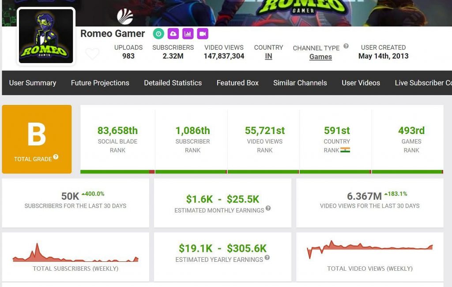Click the green clock icon beside Romeo Gamer
452x287 pixels.
[158, 34]
